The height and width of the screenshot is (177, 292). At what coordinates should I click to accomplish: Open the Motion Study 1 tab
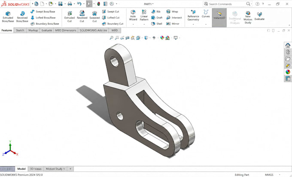click(x=55, y=169)
